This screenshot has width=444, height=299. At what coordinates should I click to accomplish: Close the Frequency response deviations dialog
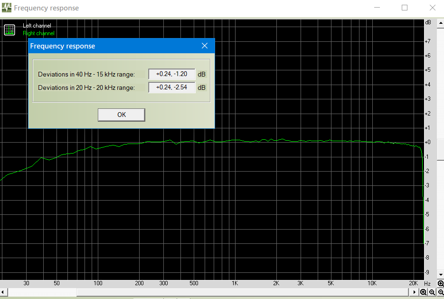[x=205, y=46]
